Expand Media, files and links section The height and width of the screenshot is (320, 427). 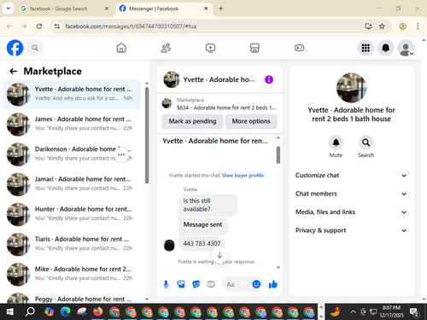[351, 212]
